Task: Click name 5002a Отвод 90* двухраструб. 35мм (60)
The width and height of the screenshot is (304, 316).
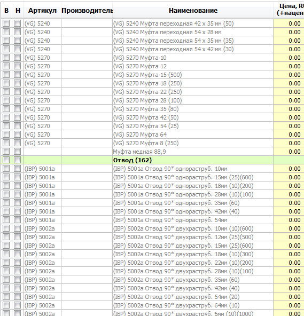Action: pyautogui.click(x=176, y=280)
